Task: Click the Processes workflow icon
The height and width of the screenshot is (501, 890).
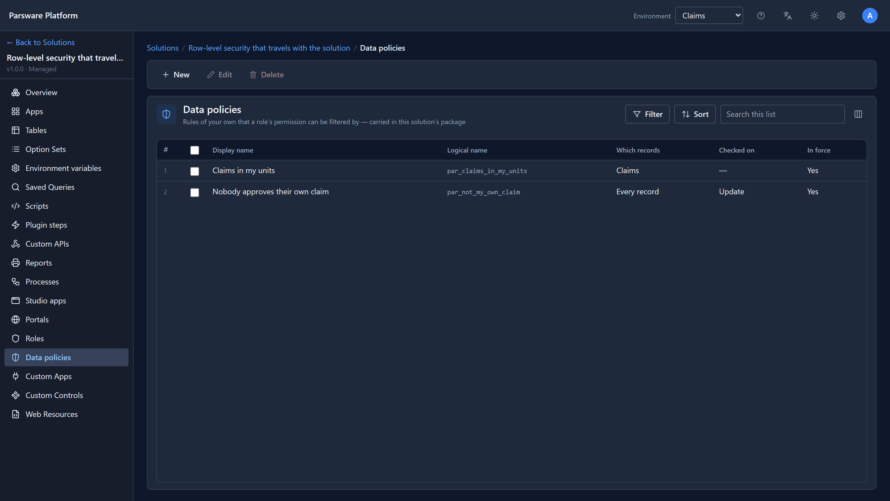Action: click(x=16, y=282)
